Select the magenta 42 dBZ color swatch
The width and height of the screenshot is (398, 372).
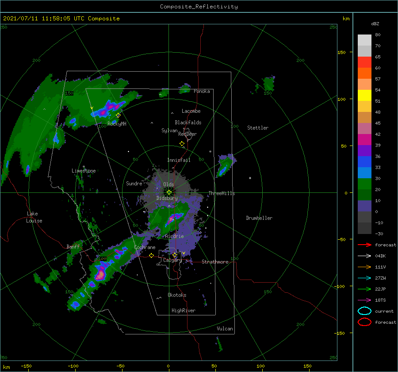[x=364, y=139]
